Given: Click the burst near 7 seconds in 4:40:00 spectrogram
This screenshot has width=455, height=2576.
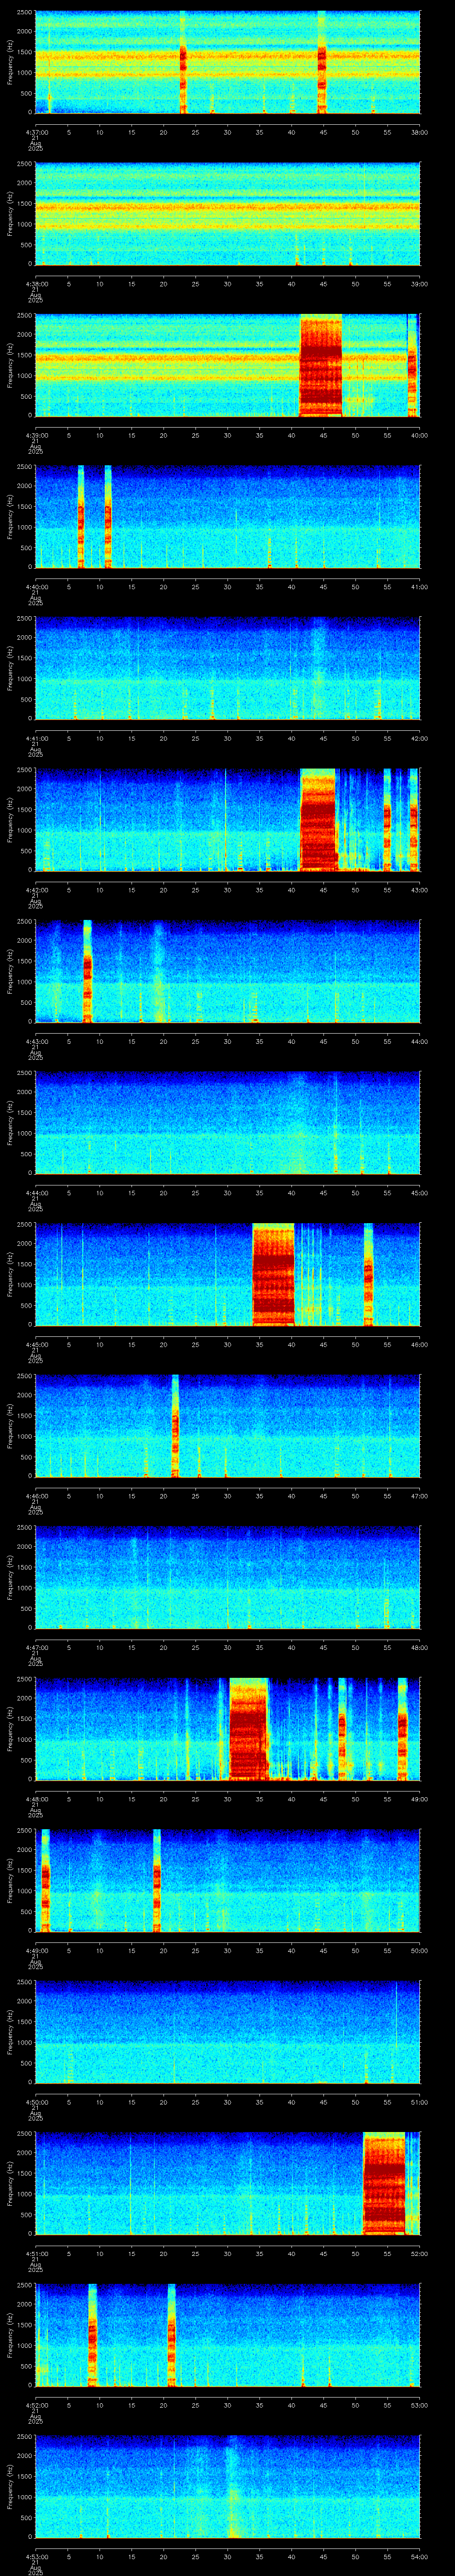Looking at the screenshot, I should (x=81, y=516).
